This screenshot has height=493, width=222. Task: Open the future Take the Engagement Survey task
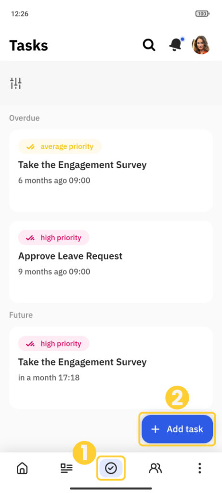[111, 368]
